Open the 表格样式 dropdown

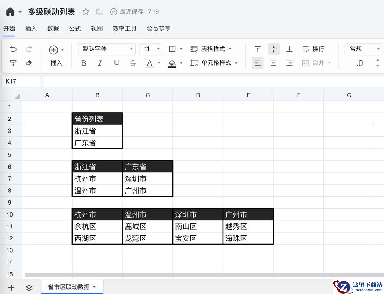point(212,49)
